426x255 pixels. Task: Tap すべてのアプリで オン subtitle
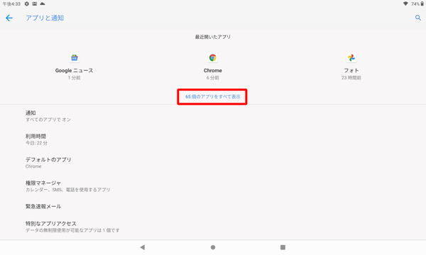[x=48, y=120]
